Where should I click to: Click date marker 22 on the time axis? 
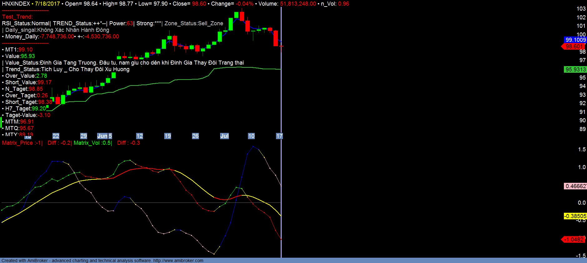point(56,136)
